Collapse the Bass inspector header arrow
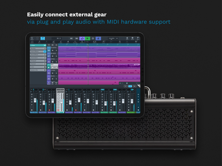 [x=45, y=45]
